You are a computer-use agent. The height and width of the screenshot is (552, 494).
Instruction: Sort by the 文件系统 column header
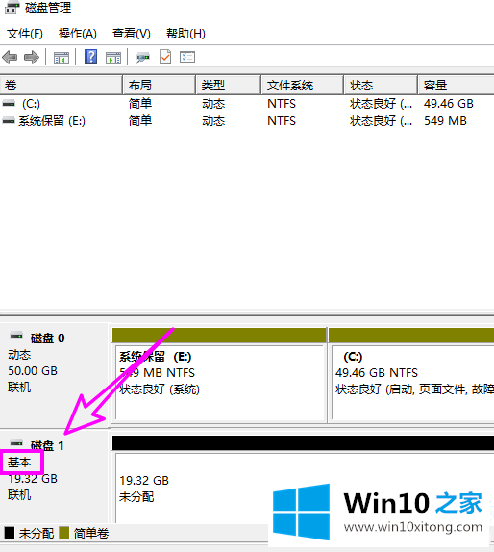(302, 85)
